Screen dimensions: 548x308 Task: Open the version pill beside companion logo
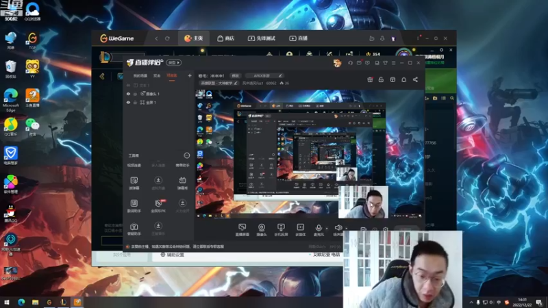(174, 63)
